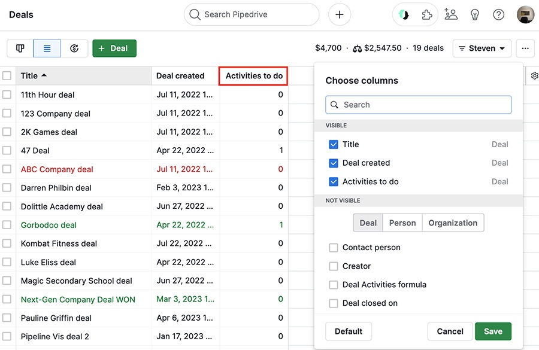This screenshot has height=350, width=539.
Task: Click the Jan 17, 2023 date cell
Action: point(184,336)
